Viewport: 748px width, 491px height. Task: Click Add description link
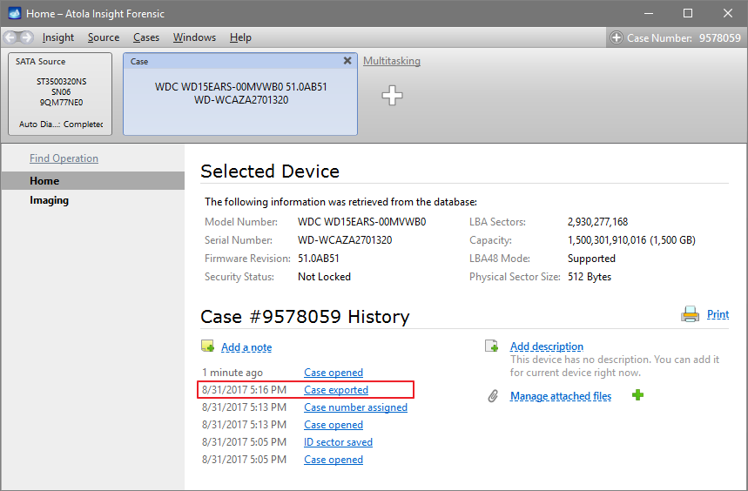pyautogui.click(x=547, y=346)
